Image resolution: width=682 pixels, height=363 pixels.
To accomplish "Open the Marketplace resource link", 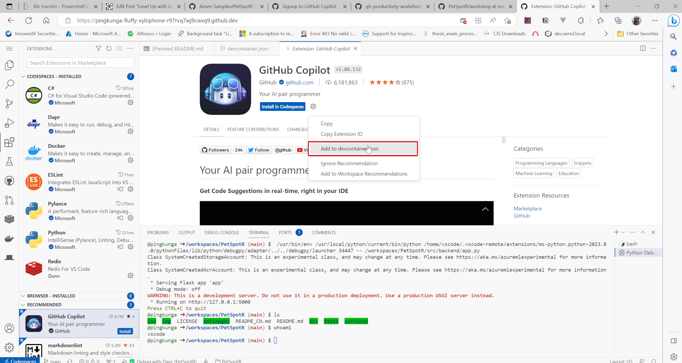I will point(527,208).
